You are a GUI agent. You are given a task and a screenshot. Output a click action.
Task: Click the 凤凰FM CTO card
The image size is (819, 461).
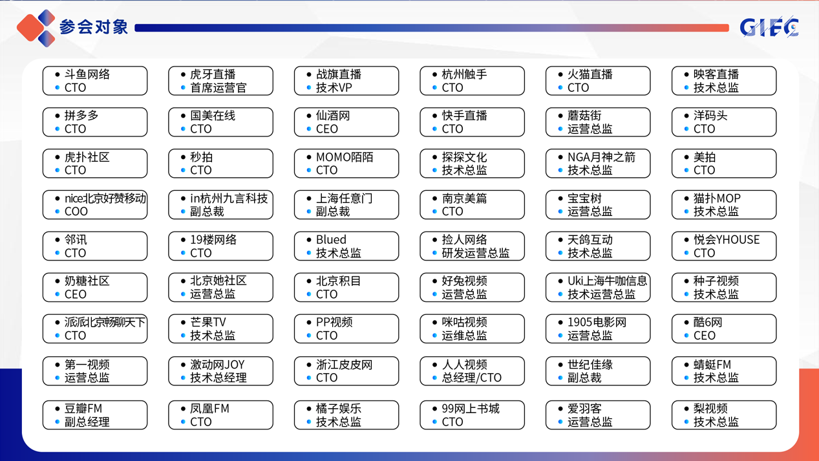pyautogui.click(x=220, y=415)
